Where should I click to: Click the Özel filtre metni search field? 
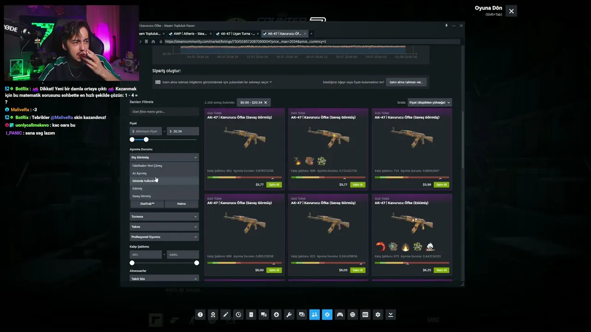coord(164,112)
